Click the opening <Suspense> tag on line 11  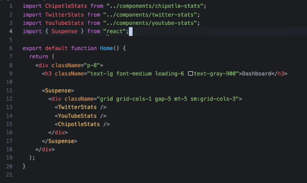pyautogui.click(x=58, y=91)
